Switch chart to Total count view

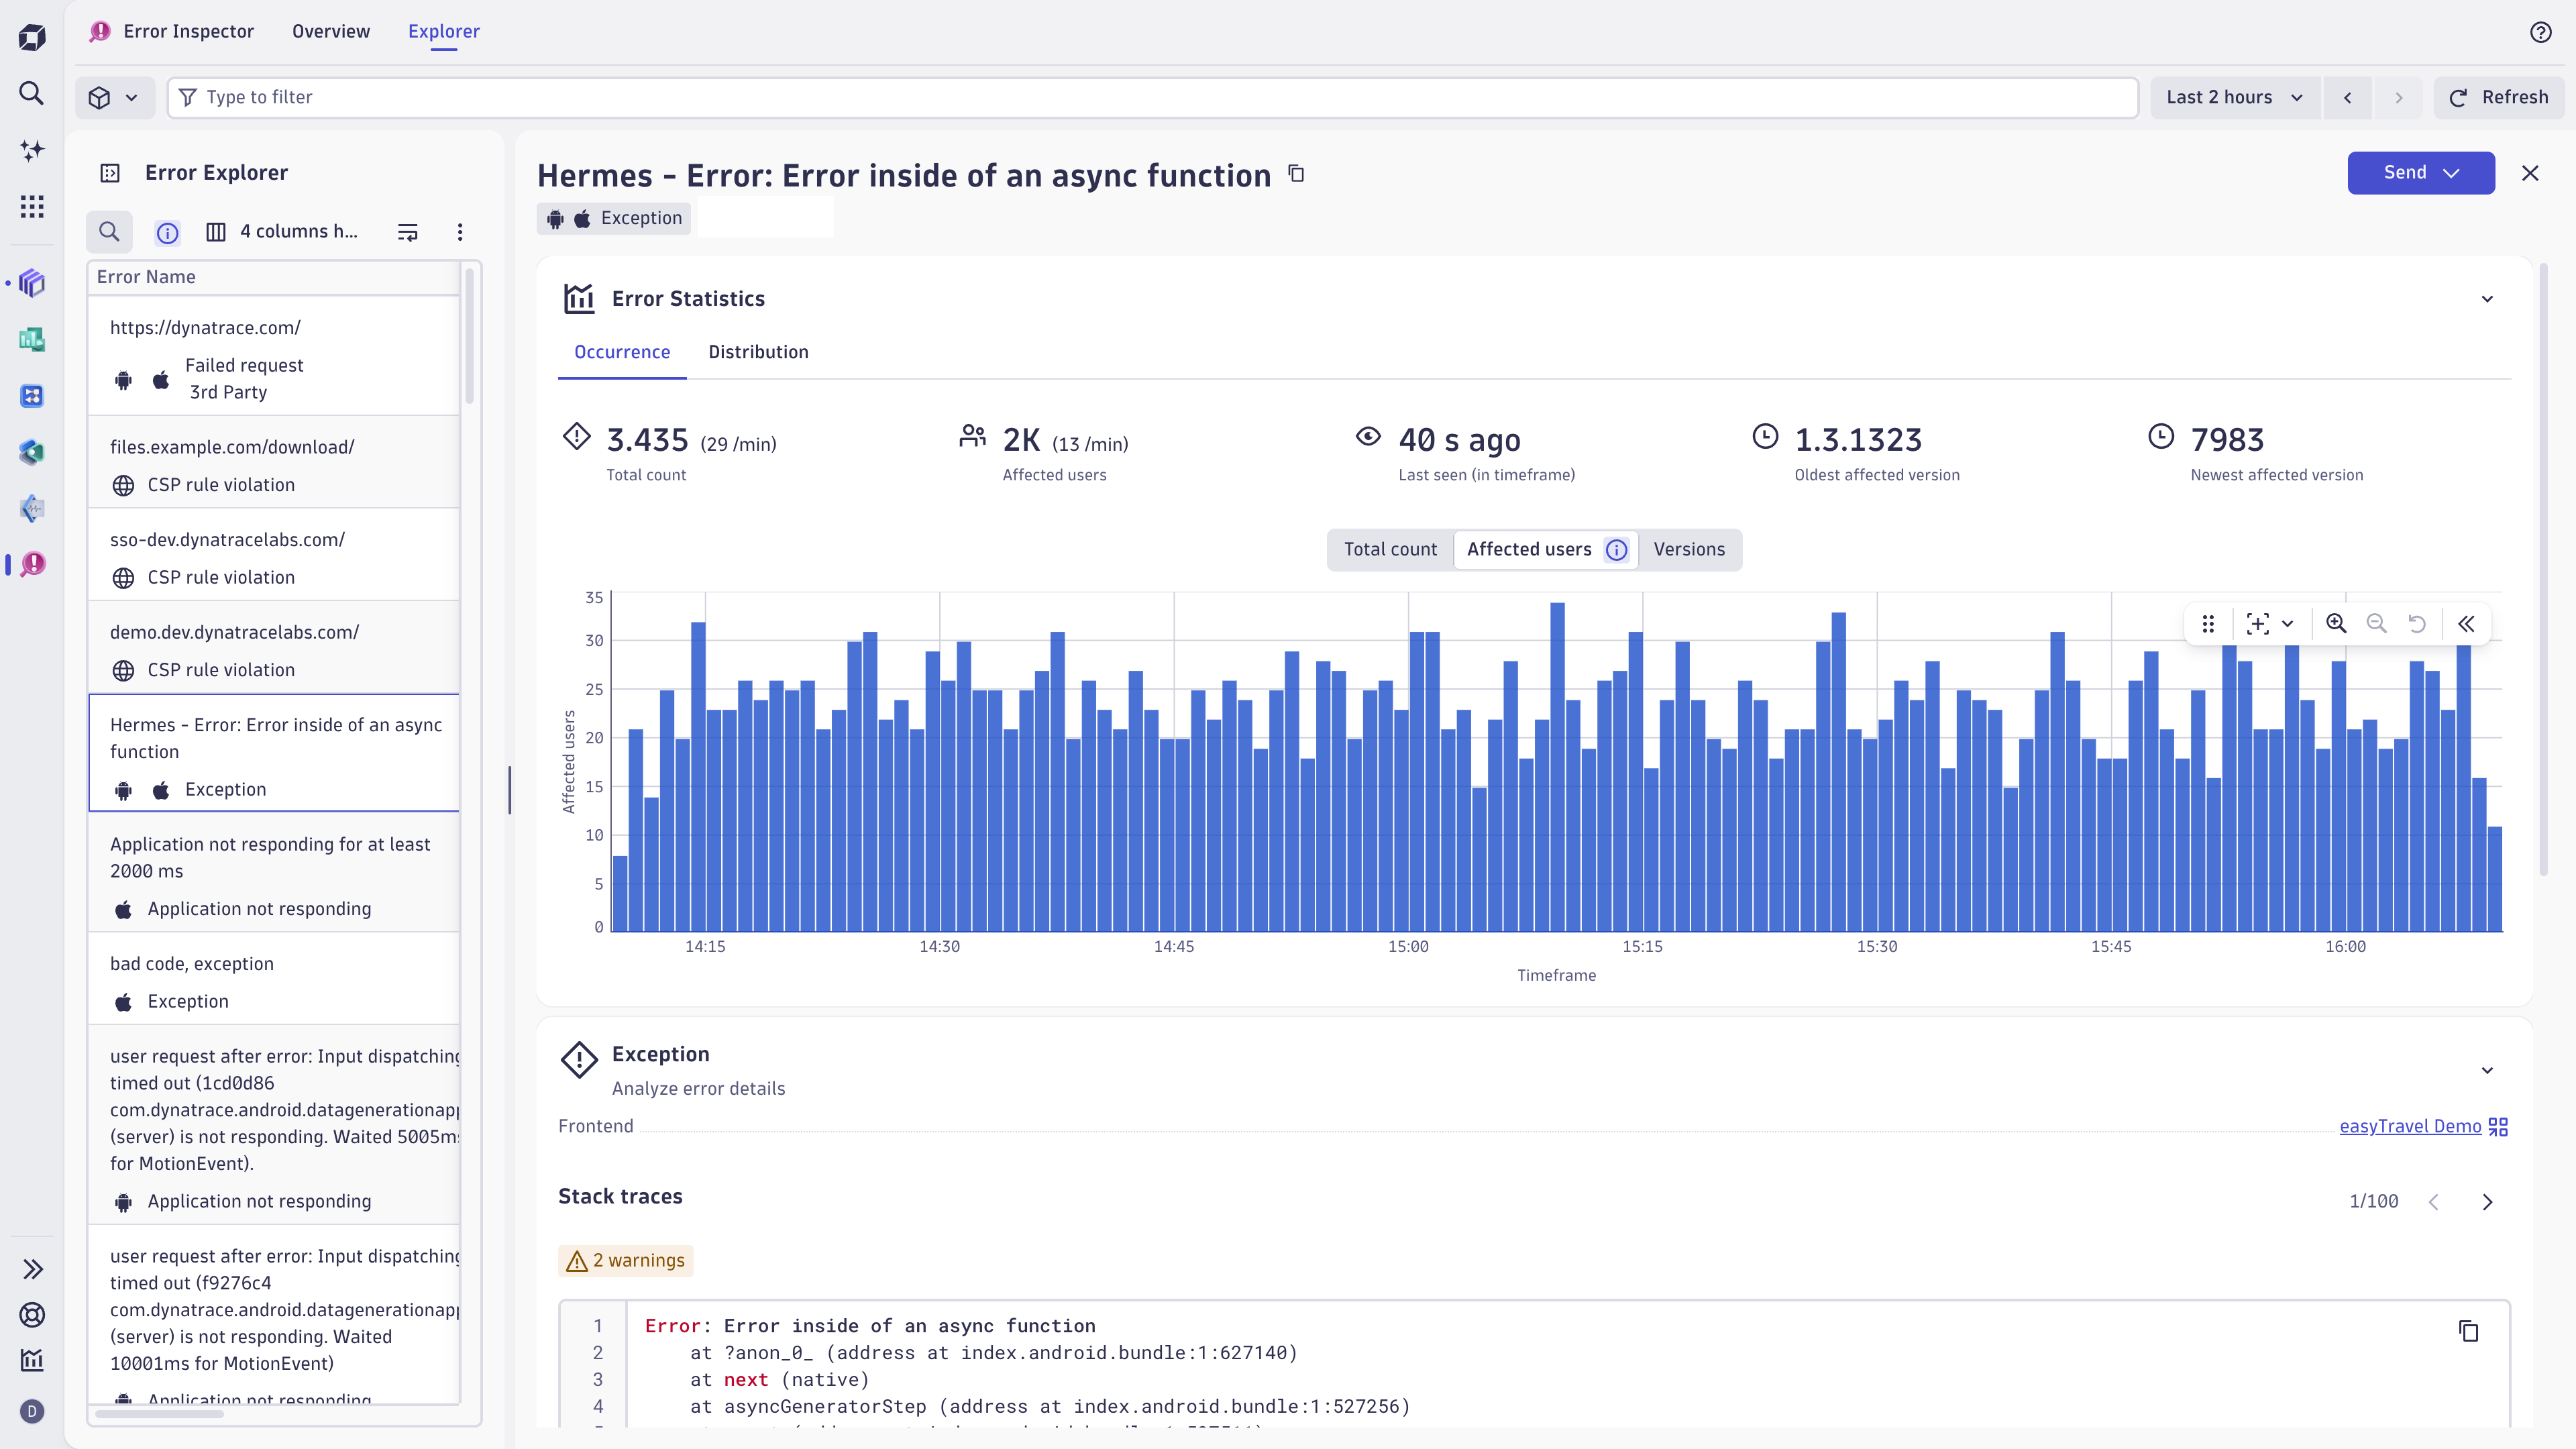[x=1390, y=549]
